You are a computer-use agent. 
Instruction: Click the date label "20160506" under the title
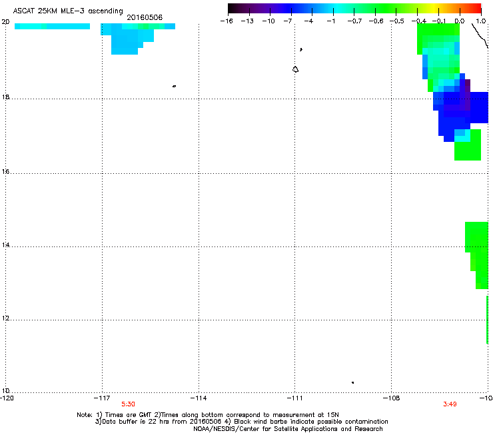click(145, 17)
